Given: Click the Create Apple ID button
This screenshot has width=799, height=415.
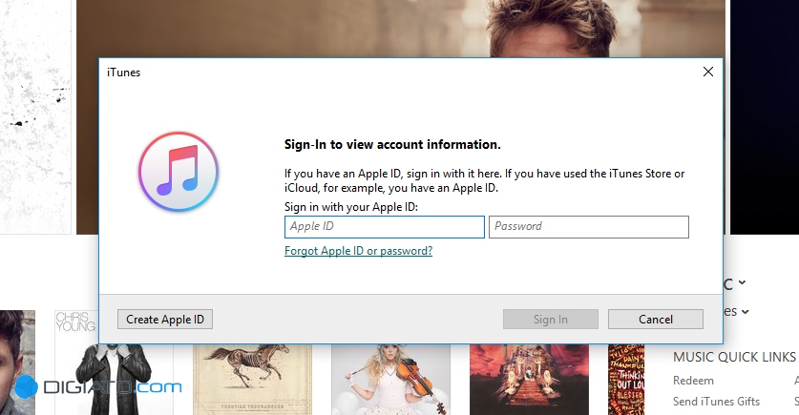Looking at the screenshot, I should [165, 320].
